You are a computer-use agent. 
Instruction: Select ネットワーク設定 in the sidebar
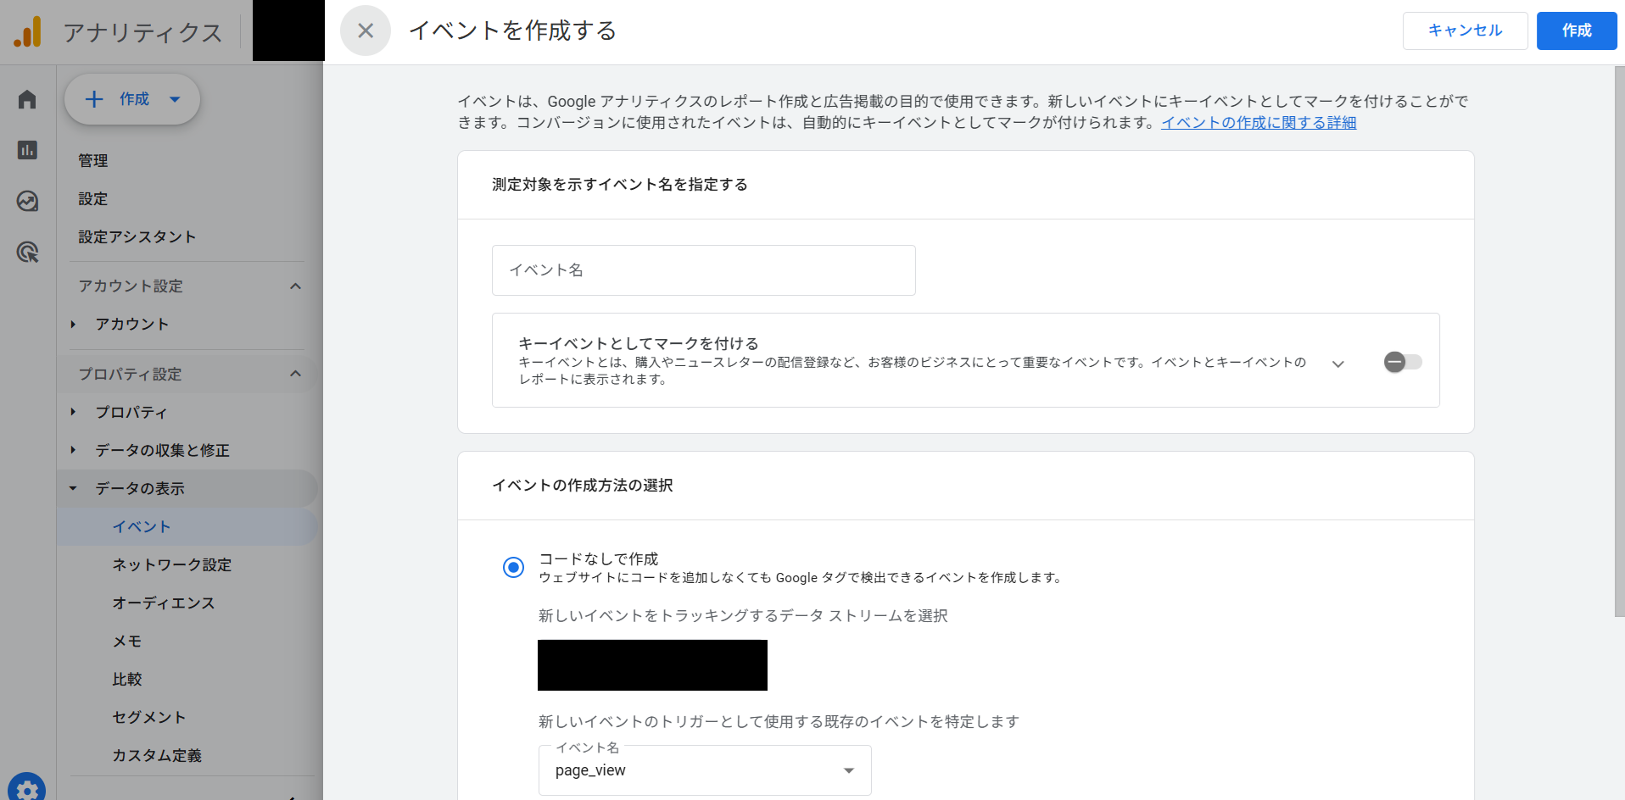click(171, 564)
